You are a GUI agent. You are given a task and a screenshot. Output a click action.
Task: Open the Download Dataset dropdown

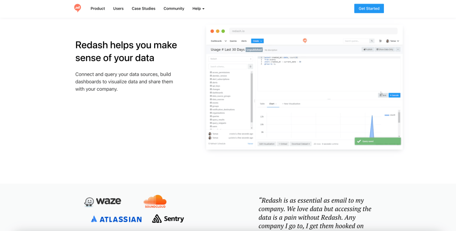(301, 144)
